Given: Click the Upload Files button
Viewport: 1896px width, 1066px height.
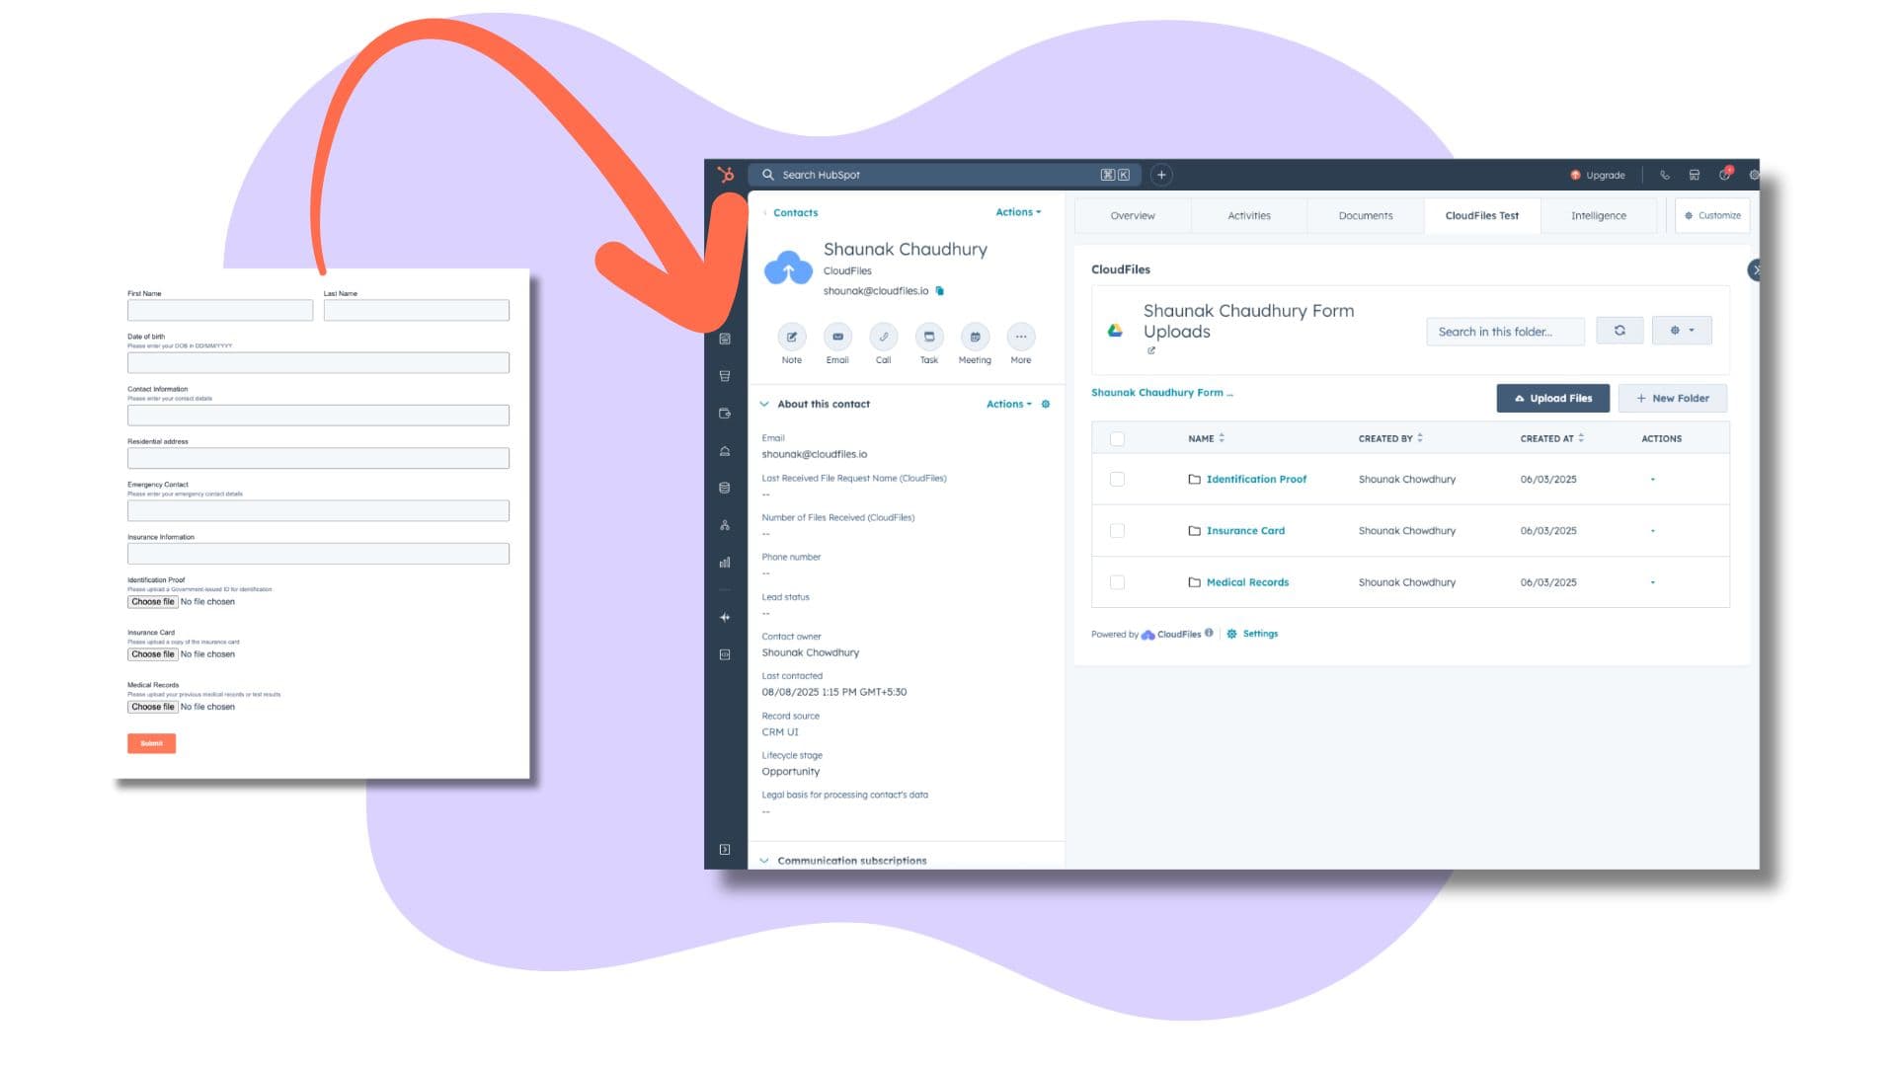Looking at the screenshot, I should 1552,398.
